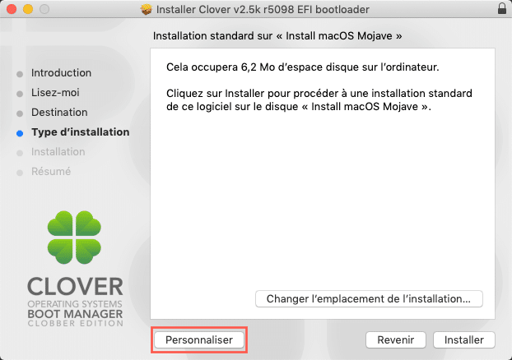512x360 pixels.
Task: Select the Destination step
Action: point(59,112)
